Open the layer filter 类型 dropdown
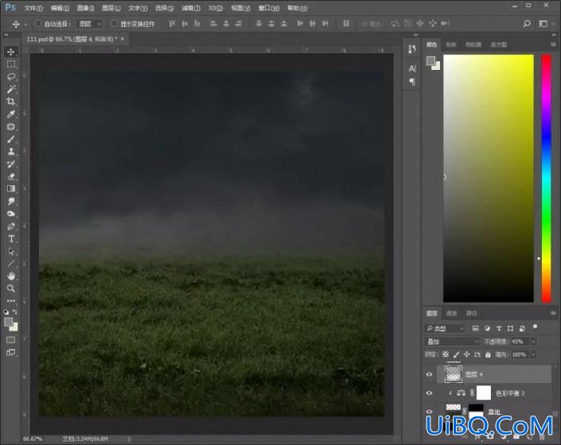This screenshot has height=445, width=561. (x=445, y=328)
